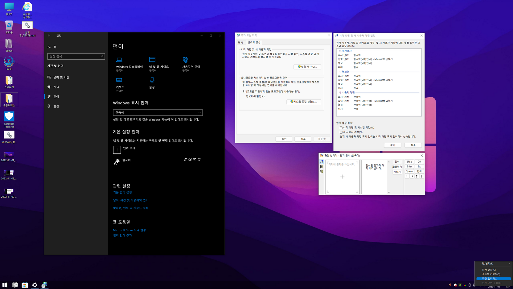Open the 키보드 settings tile
This screenshot has width=513, height=289.
click(120, 85)
